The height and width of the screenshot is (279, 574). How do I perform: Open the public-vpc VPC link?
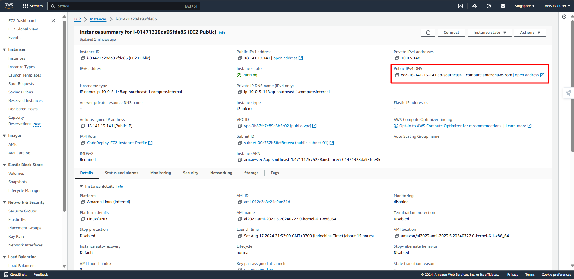pos(280,126)
